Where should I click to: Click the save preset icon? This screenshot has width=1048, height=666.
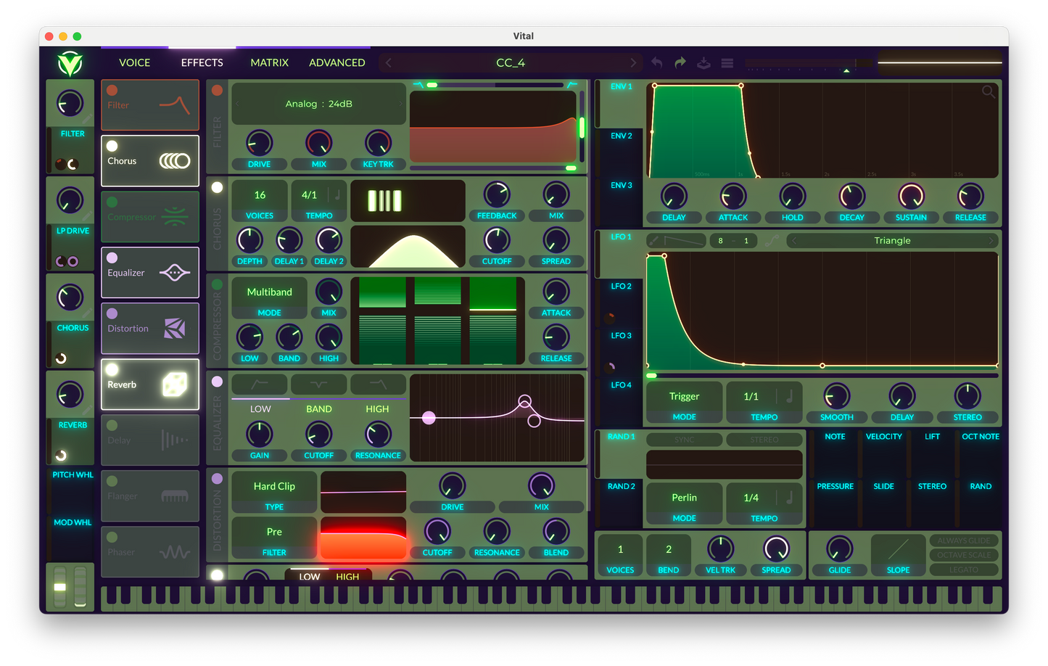click(704, 63)
